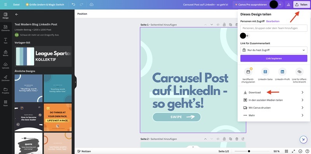
Task: Apply League Spartan Kollektif style
Action: [x=43, y=56]
